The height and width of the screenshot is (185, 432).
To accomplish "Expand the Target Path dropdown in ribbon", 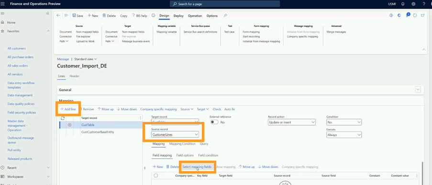I will [110, 41].
